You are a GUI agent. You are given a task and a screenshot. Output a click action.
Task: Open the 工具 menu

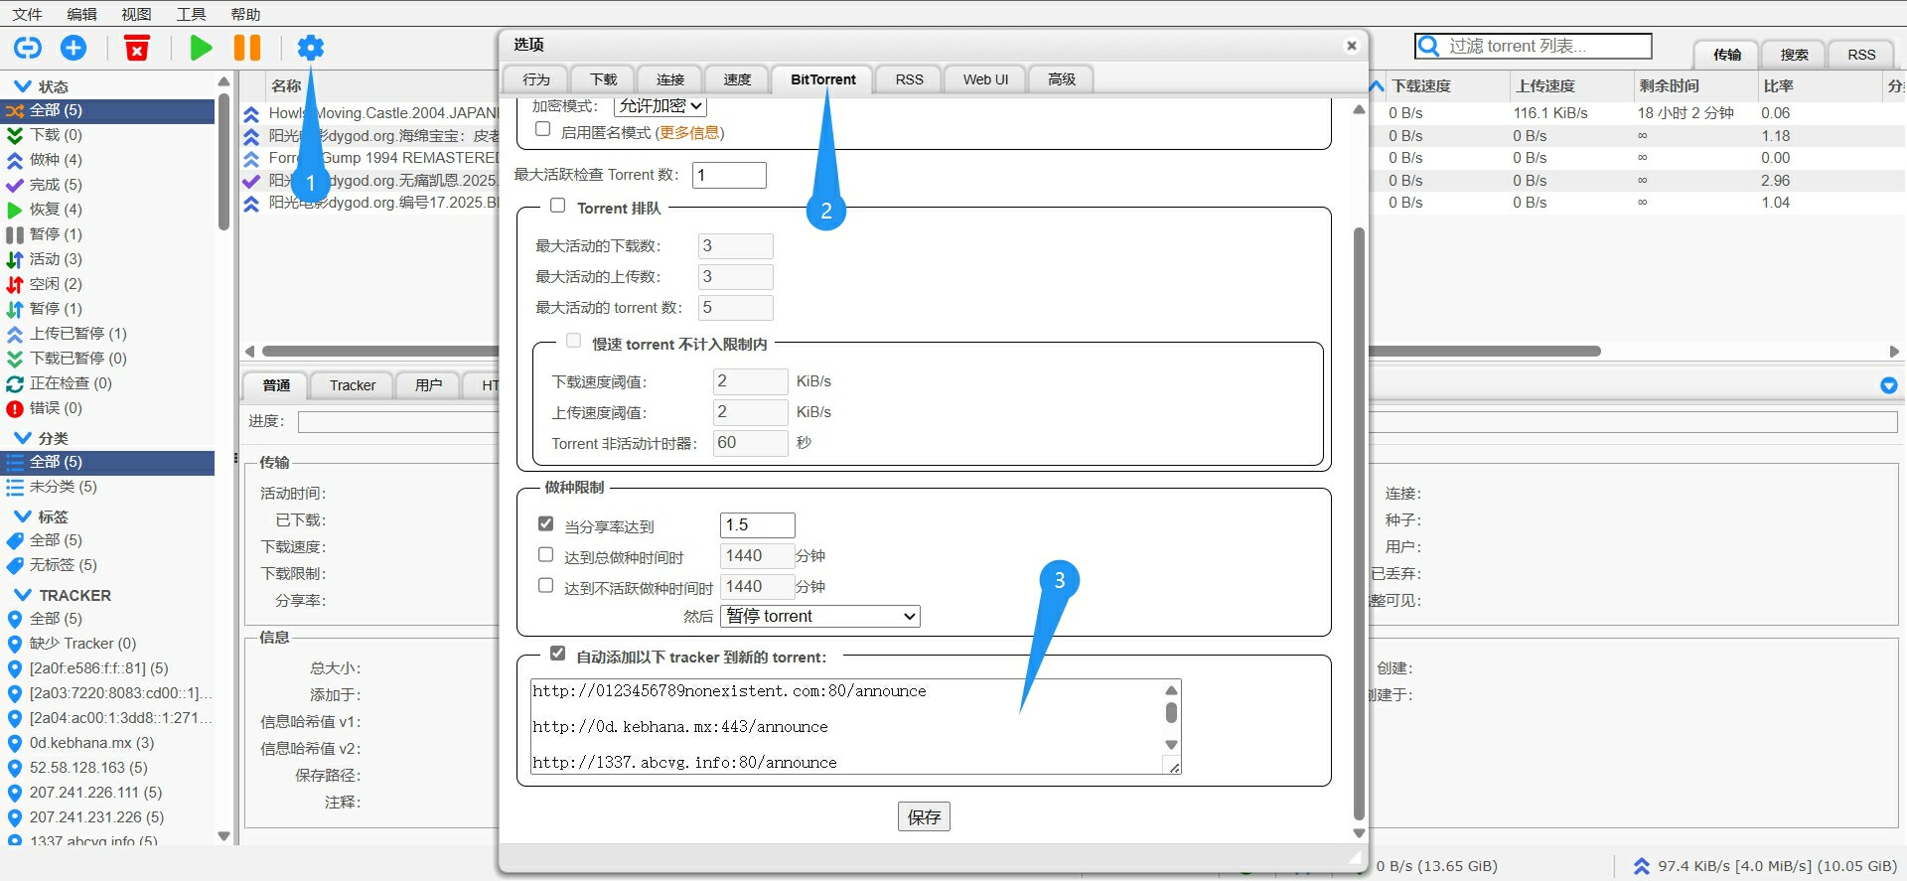pos(191,14)
